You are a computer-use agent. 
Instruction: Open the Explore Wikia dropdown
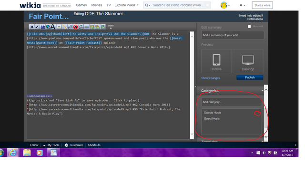(x=126, y=5)
